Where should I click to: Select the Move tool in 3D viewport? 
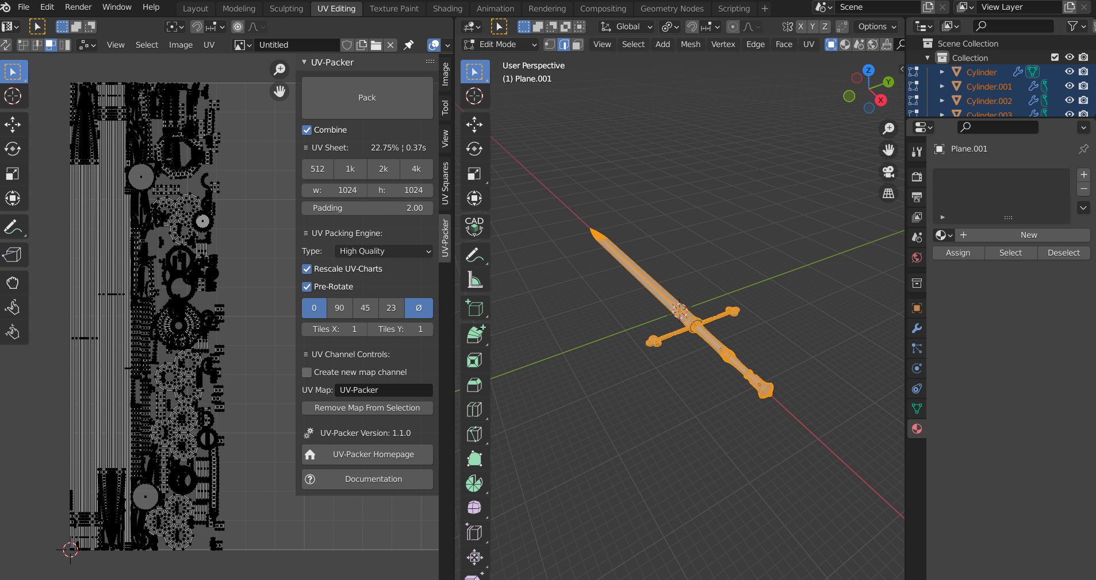pos(474,125)
